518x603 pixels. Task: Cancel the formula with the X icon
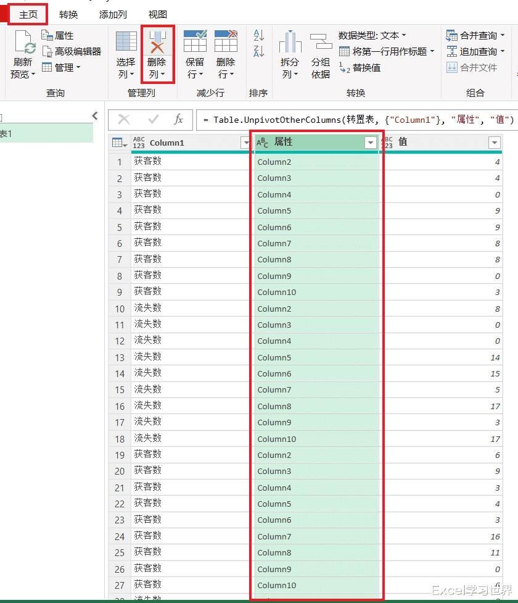pyautogui.click(x=123, y=120)
